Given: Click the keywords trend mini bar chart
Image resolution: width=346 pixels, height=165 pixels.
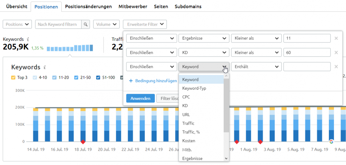Looking at the screenshot, I should pos(70,48).
